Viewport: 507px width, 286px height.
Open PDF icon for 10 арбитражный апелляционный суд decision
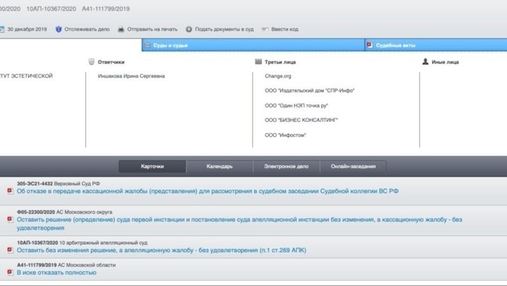tap(10, 250)
